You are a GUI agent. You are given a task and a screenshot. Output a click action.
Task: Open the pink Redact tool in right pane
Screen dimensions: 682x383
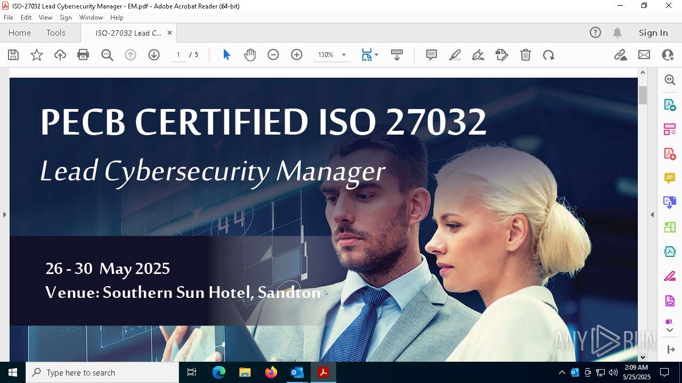[670, 276]
